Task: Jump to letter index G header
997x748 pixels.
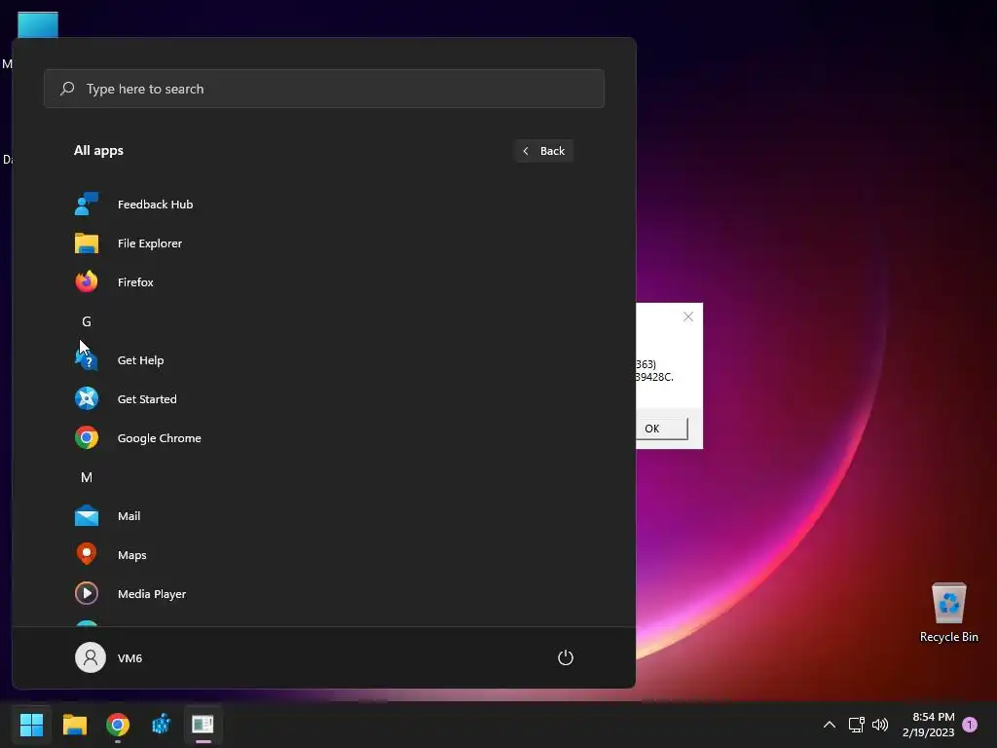Action: pos(87,321)
